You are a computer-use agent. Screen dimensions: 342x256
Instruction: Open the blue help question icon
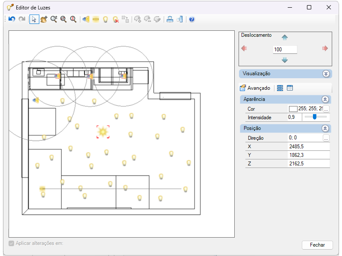point(192,19)
